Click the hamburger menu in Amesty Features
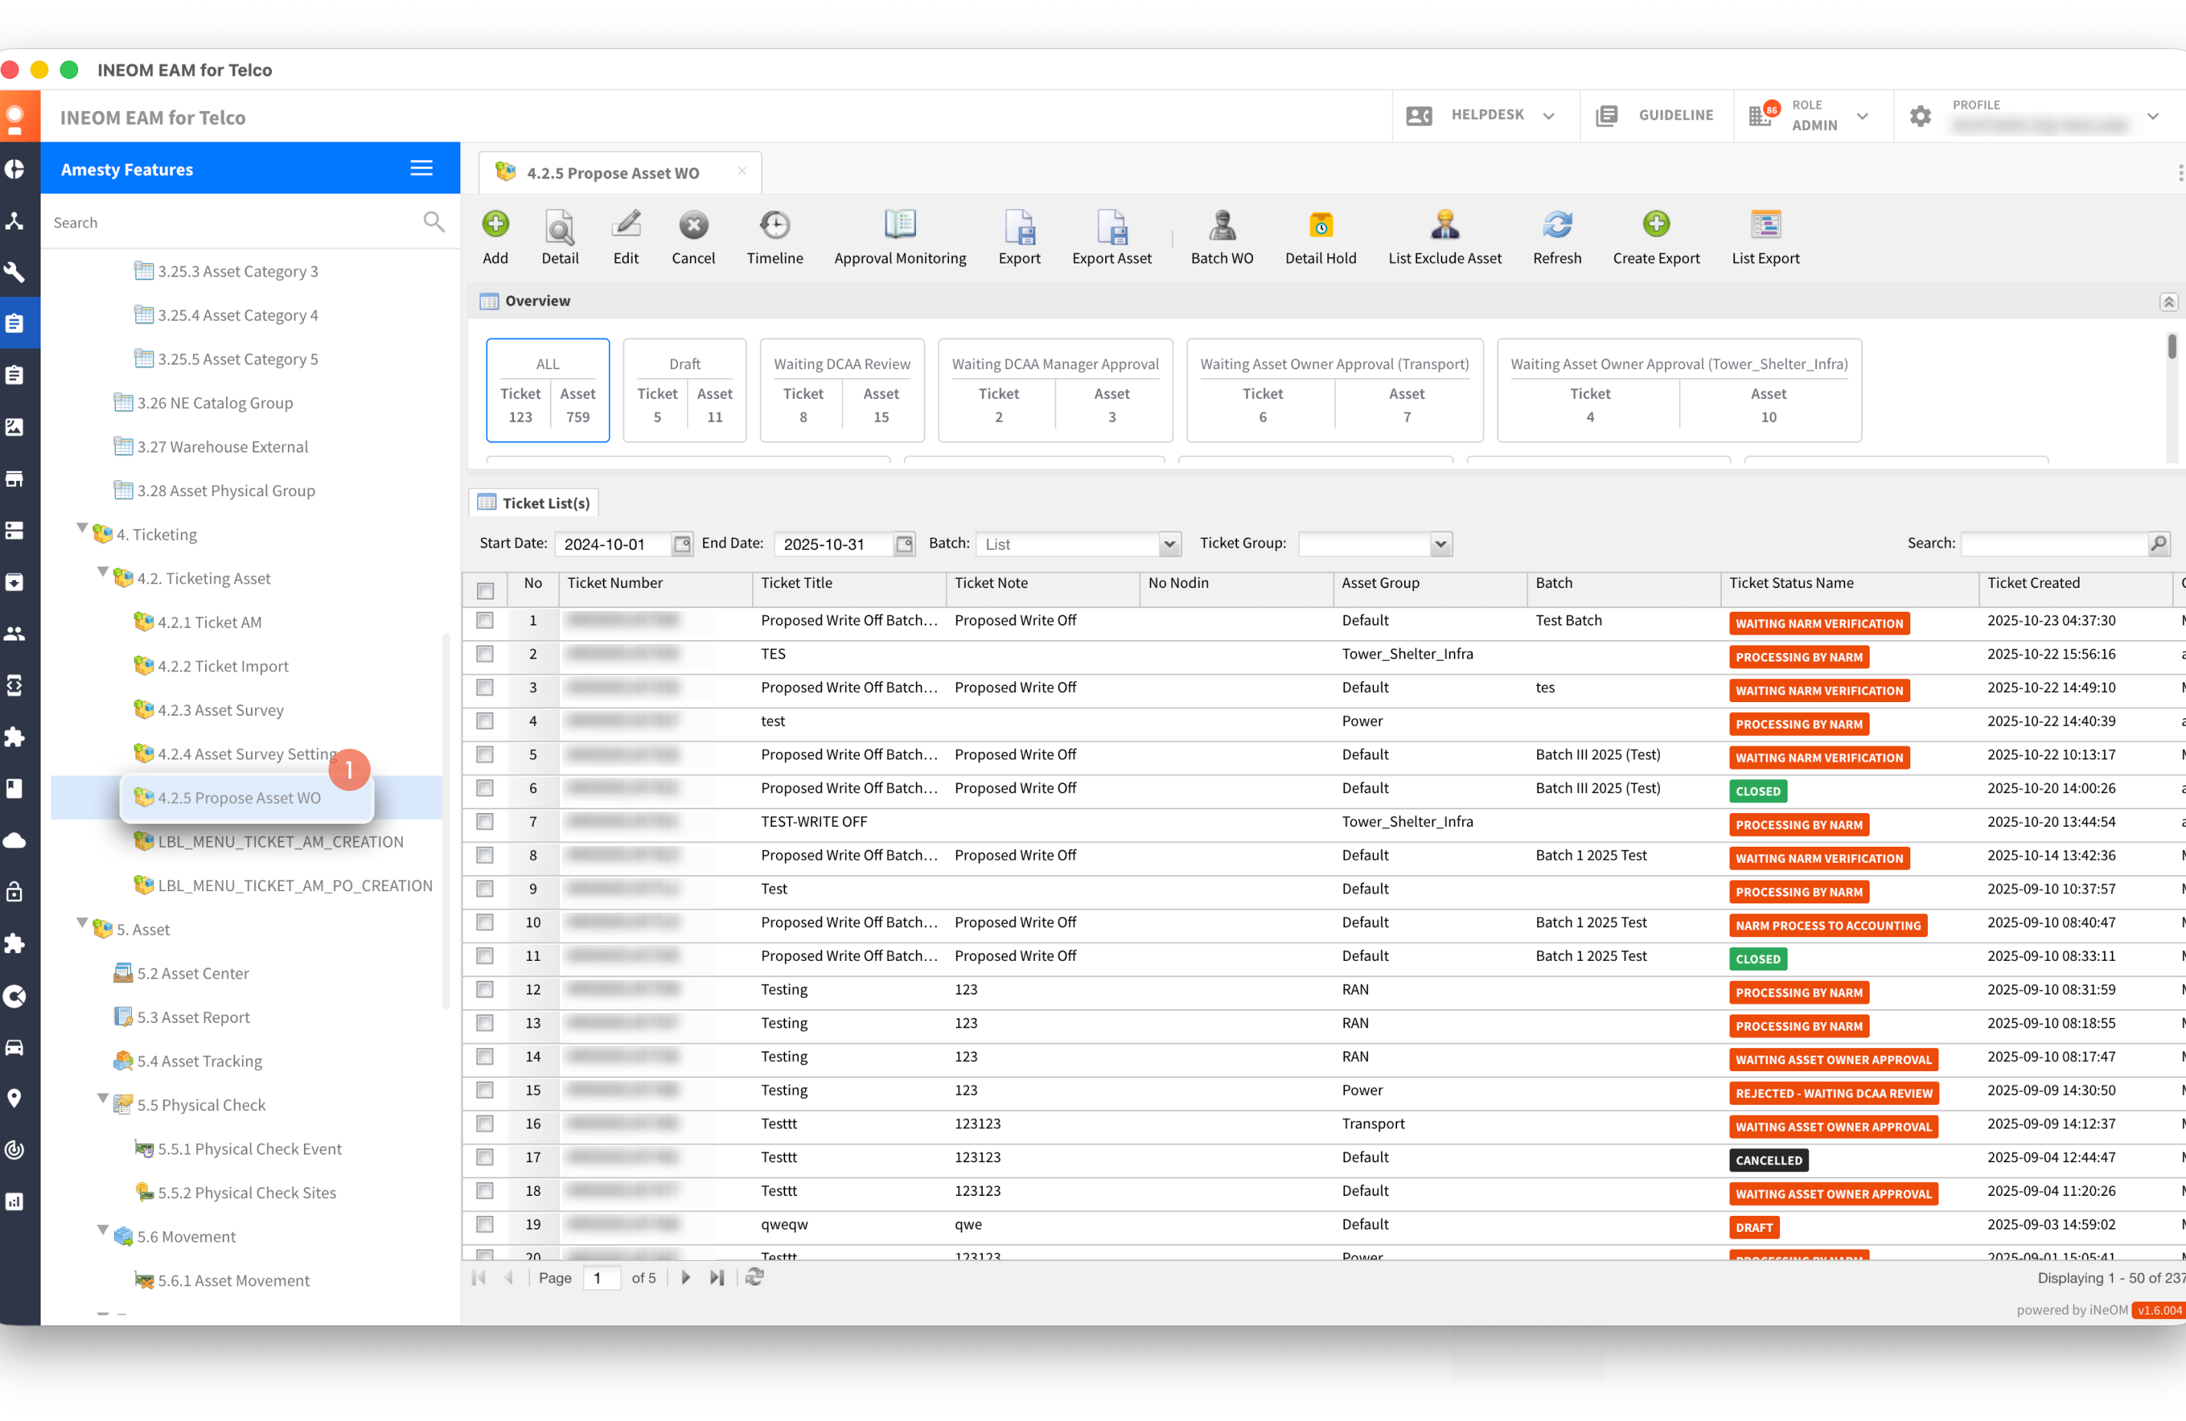The image size is (2186, 1421). (x=421, y=168)
